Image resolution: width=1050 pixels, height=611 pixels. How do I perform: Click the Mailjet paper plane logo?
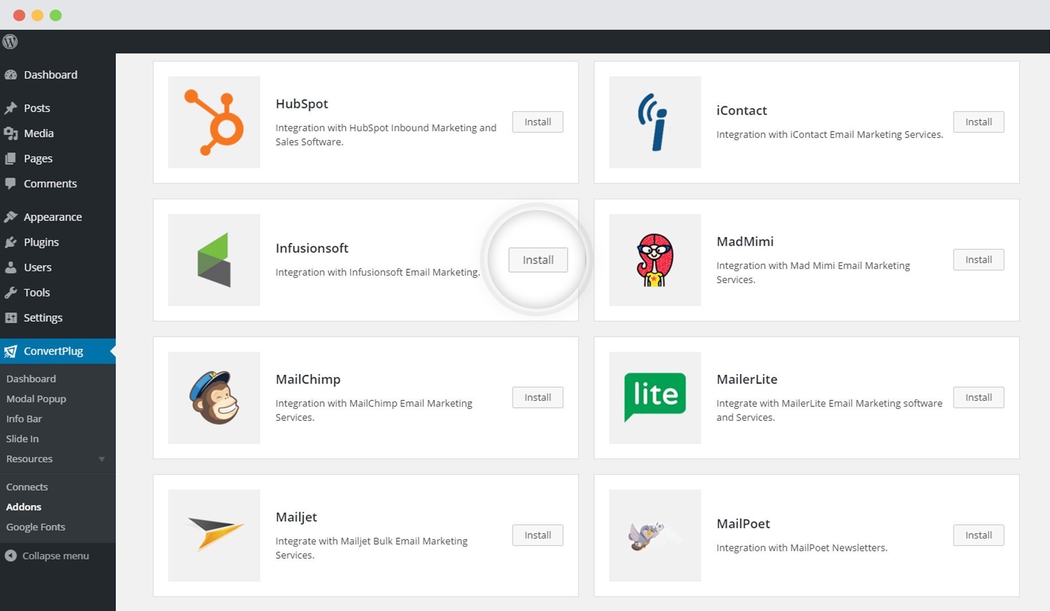tap(213, 535)
